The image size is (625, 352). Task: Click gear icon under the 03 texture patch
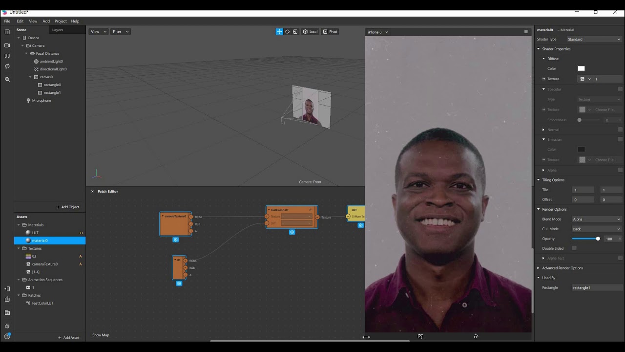(x=179, y=284)
